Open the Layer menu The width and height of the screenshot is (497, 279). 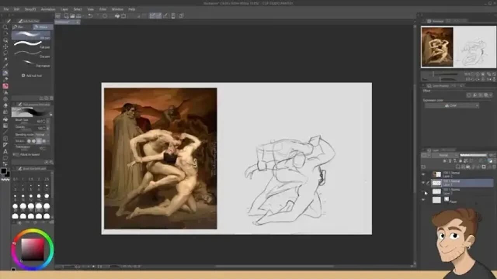coord(64,9)
